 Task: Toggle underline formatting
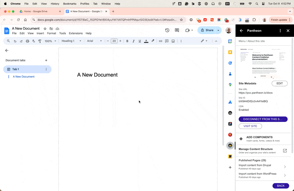140,41
